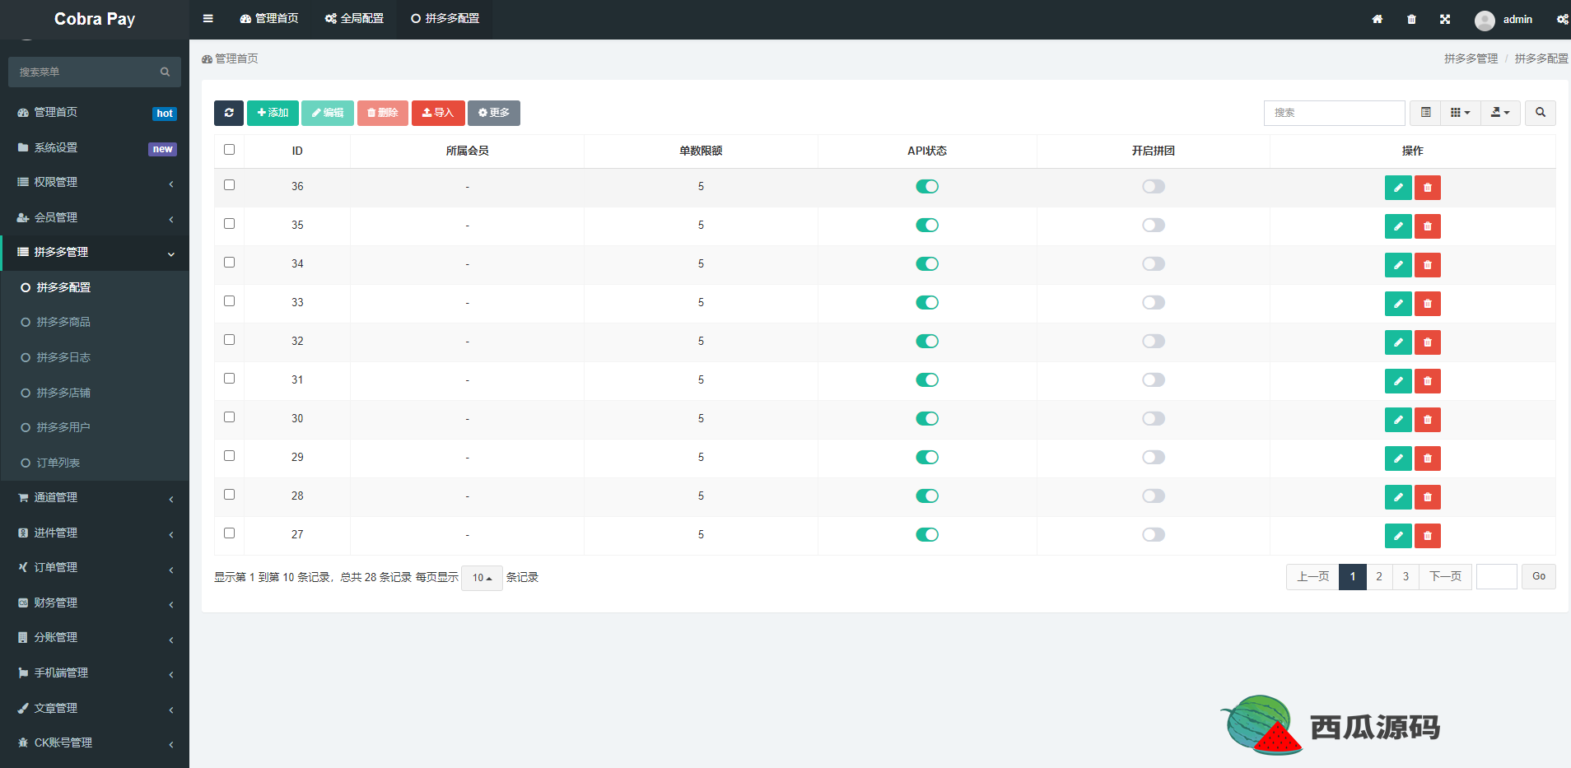Edit row 34 with the green pencil icon
The height and width of the screenshot is (768, 1571).
[x=1398, y=265]
